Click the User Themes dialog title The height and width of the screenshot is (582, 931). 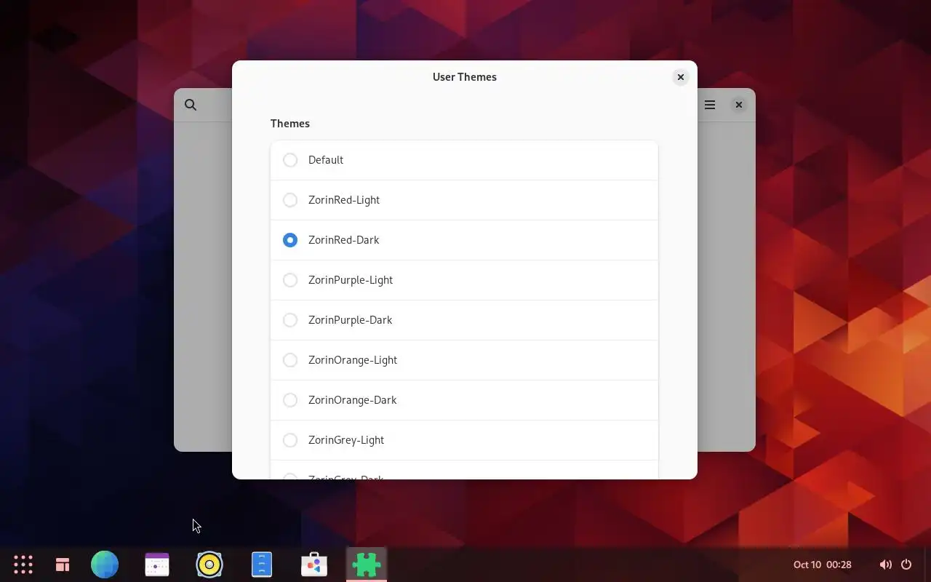click(464, 77)
